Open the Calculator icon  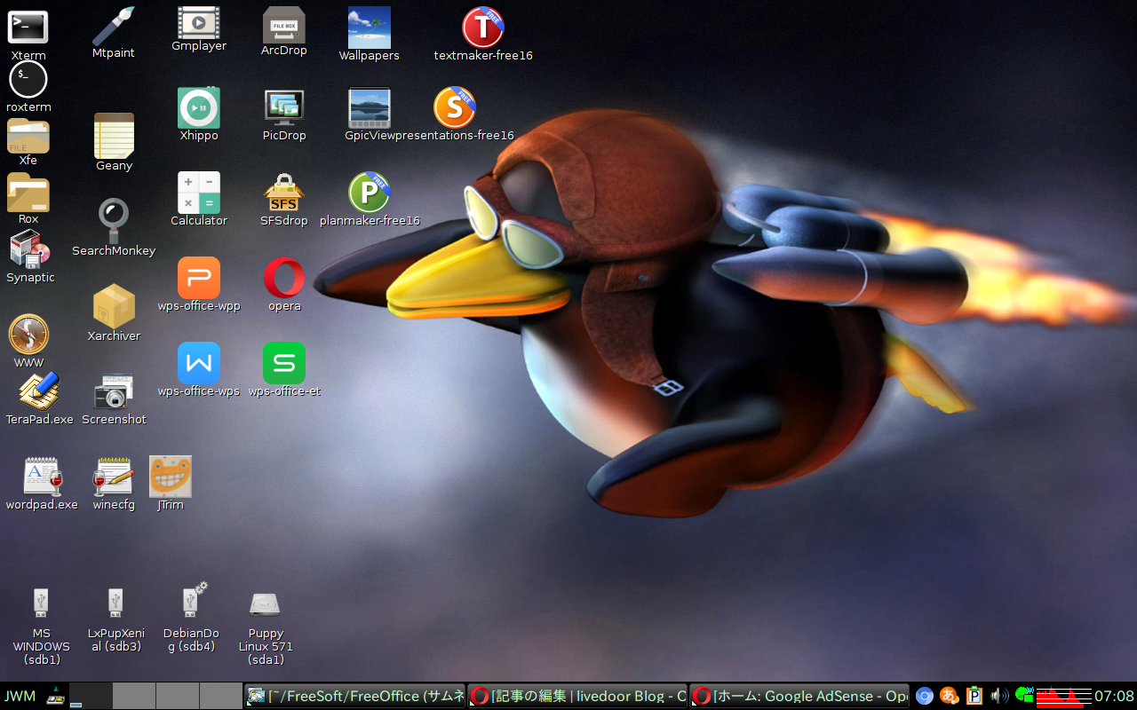pos(199,193)
